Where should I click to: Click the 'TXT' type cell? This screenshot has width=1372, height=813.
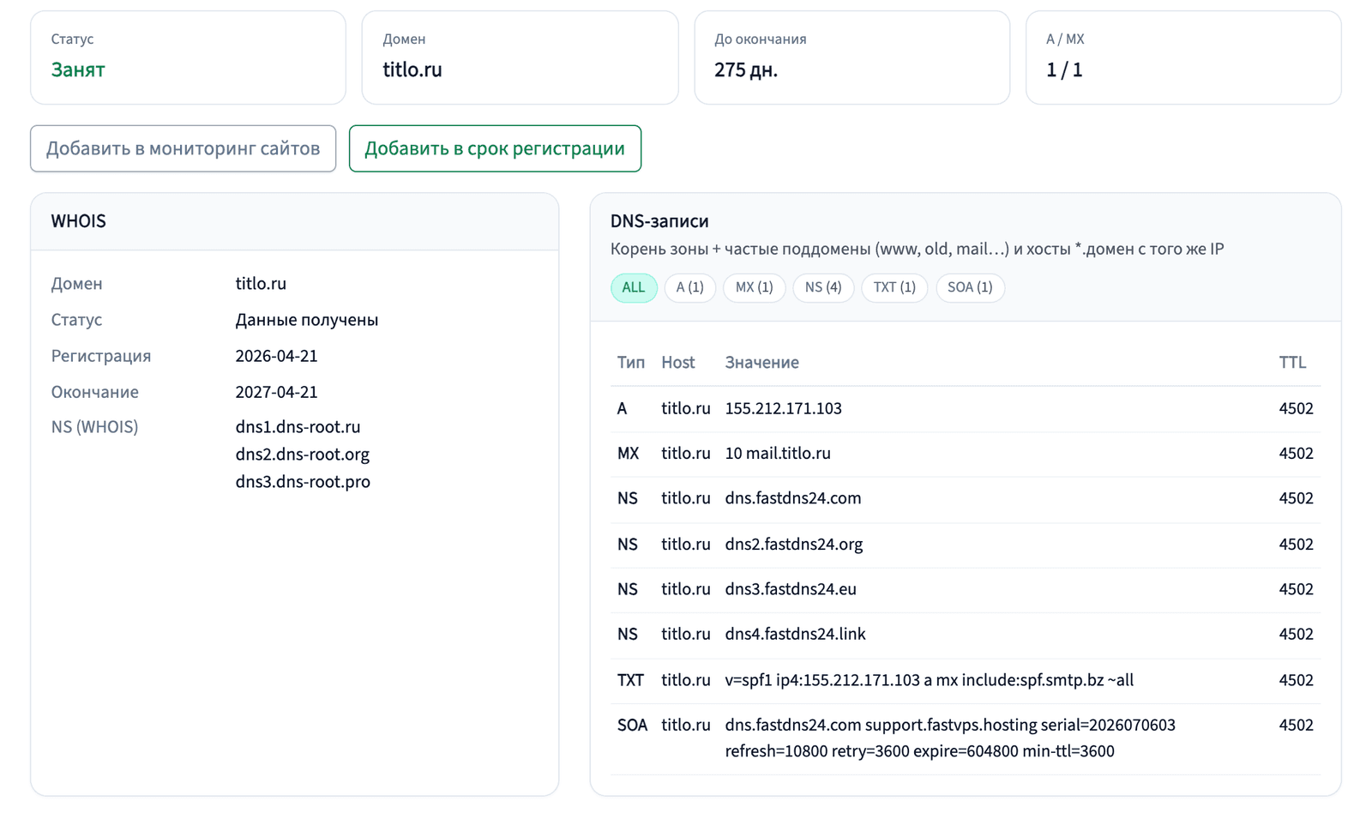[x=630, y=680]
